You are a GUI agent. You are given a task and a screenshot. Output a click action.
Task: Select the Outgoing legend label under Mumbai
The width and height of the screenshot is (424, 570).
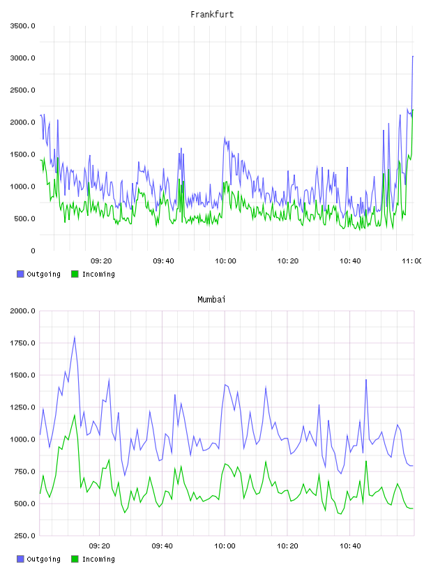pyautogui.click(x=43, y=560)
